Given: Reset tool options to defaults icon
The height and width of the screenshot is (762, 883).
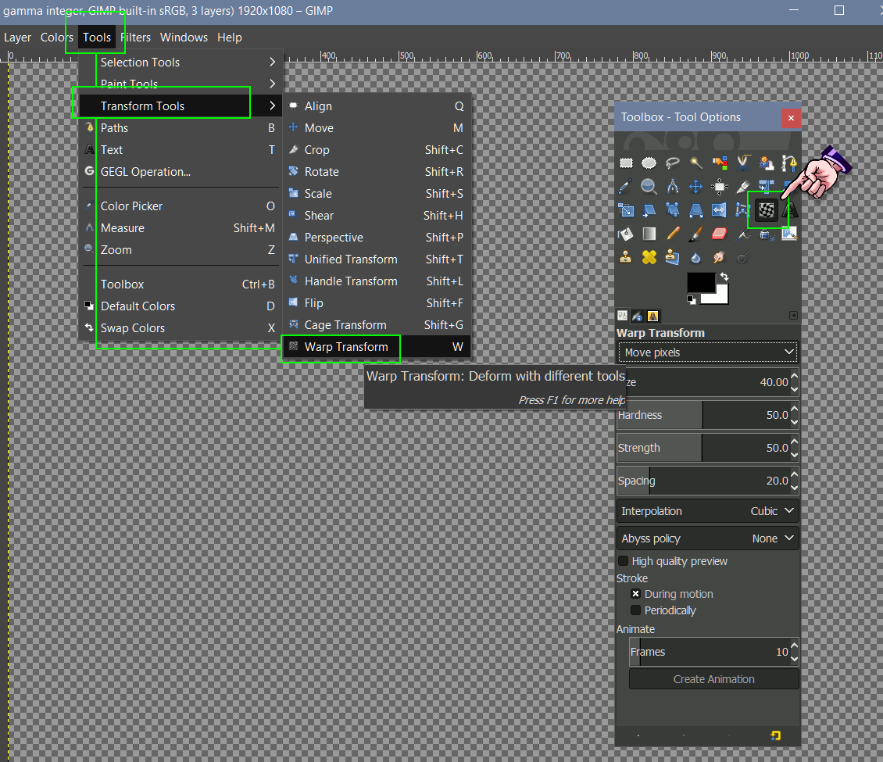Looking at the screenshot, I should [x=775, y=735].
